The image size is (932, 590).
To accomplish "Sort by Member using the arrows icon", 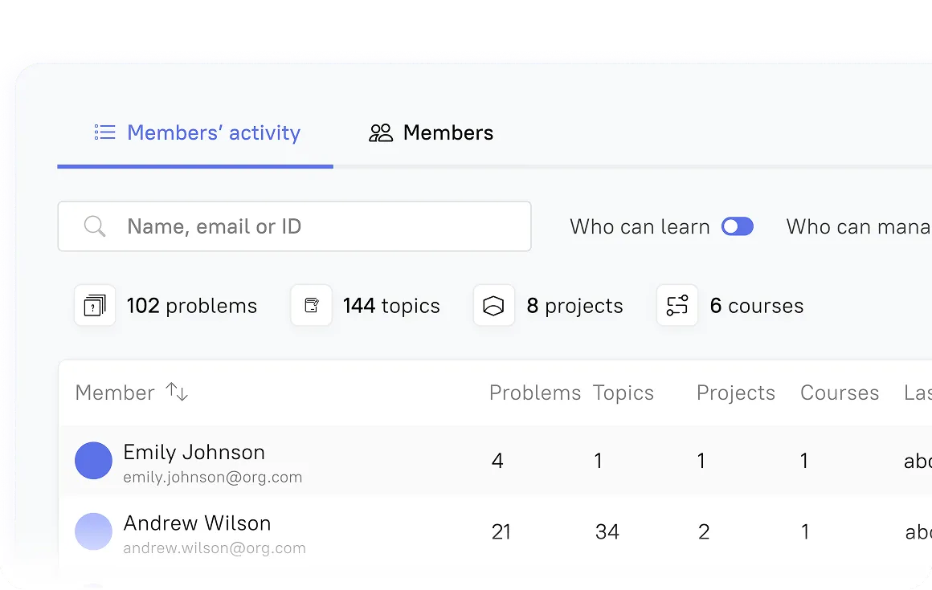I will [177, 392].
